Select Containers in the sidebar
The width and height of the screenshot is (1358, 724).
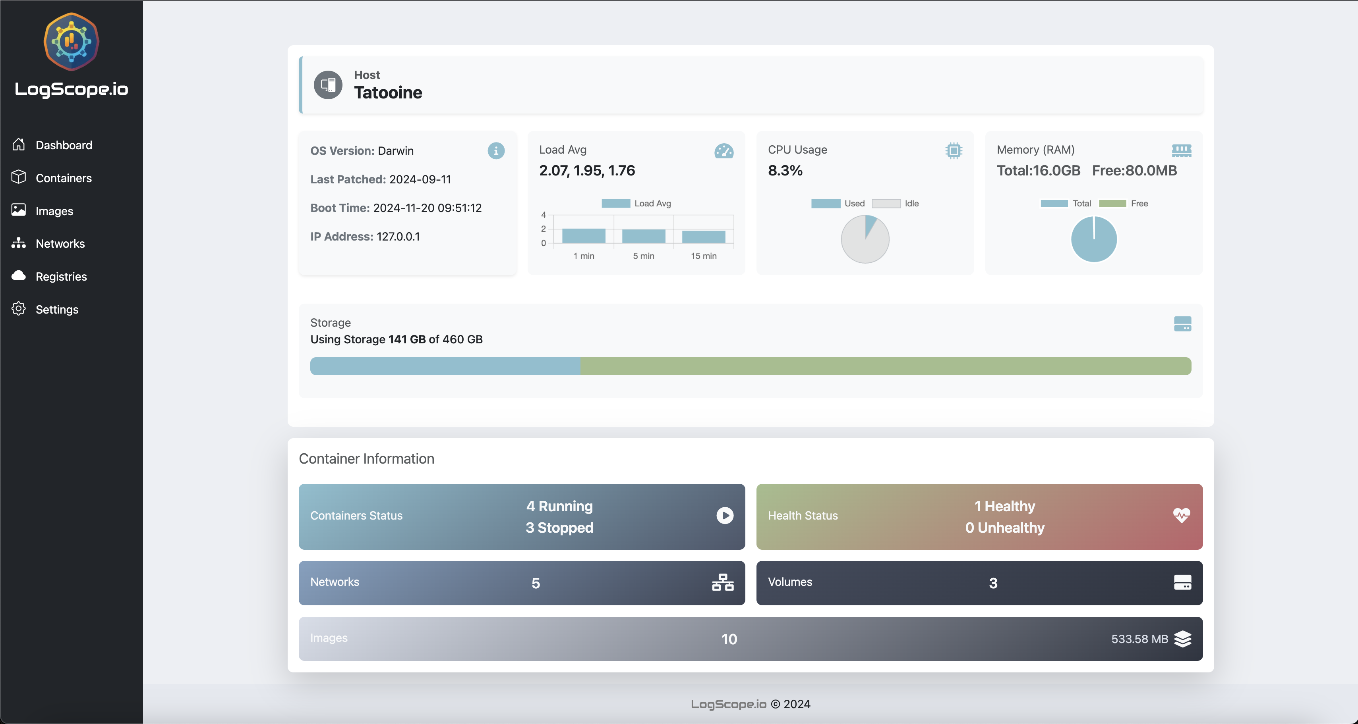coord(64,177)
